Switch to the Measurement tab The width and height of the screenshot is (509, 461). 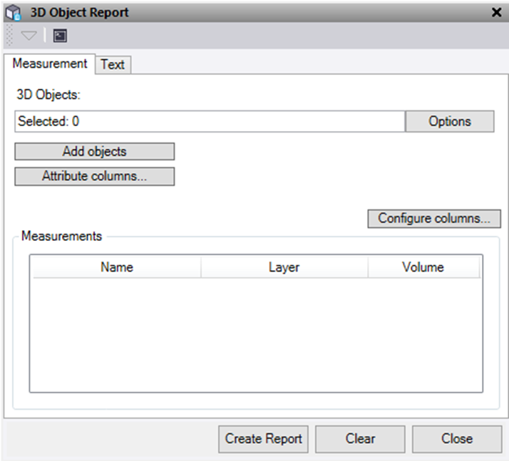point(49,63)
